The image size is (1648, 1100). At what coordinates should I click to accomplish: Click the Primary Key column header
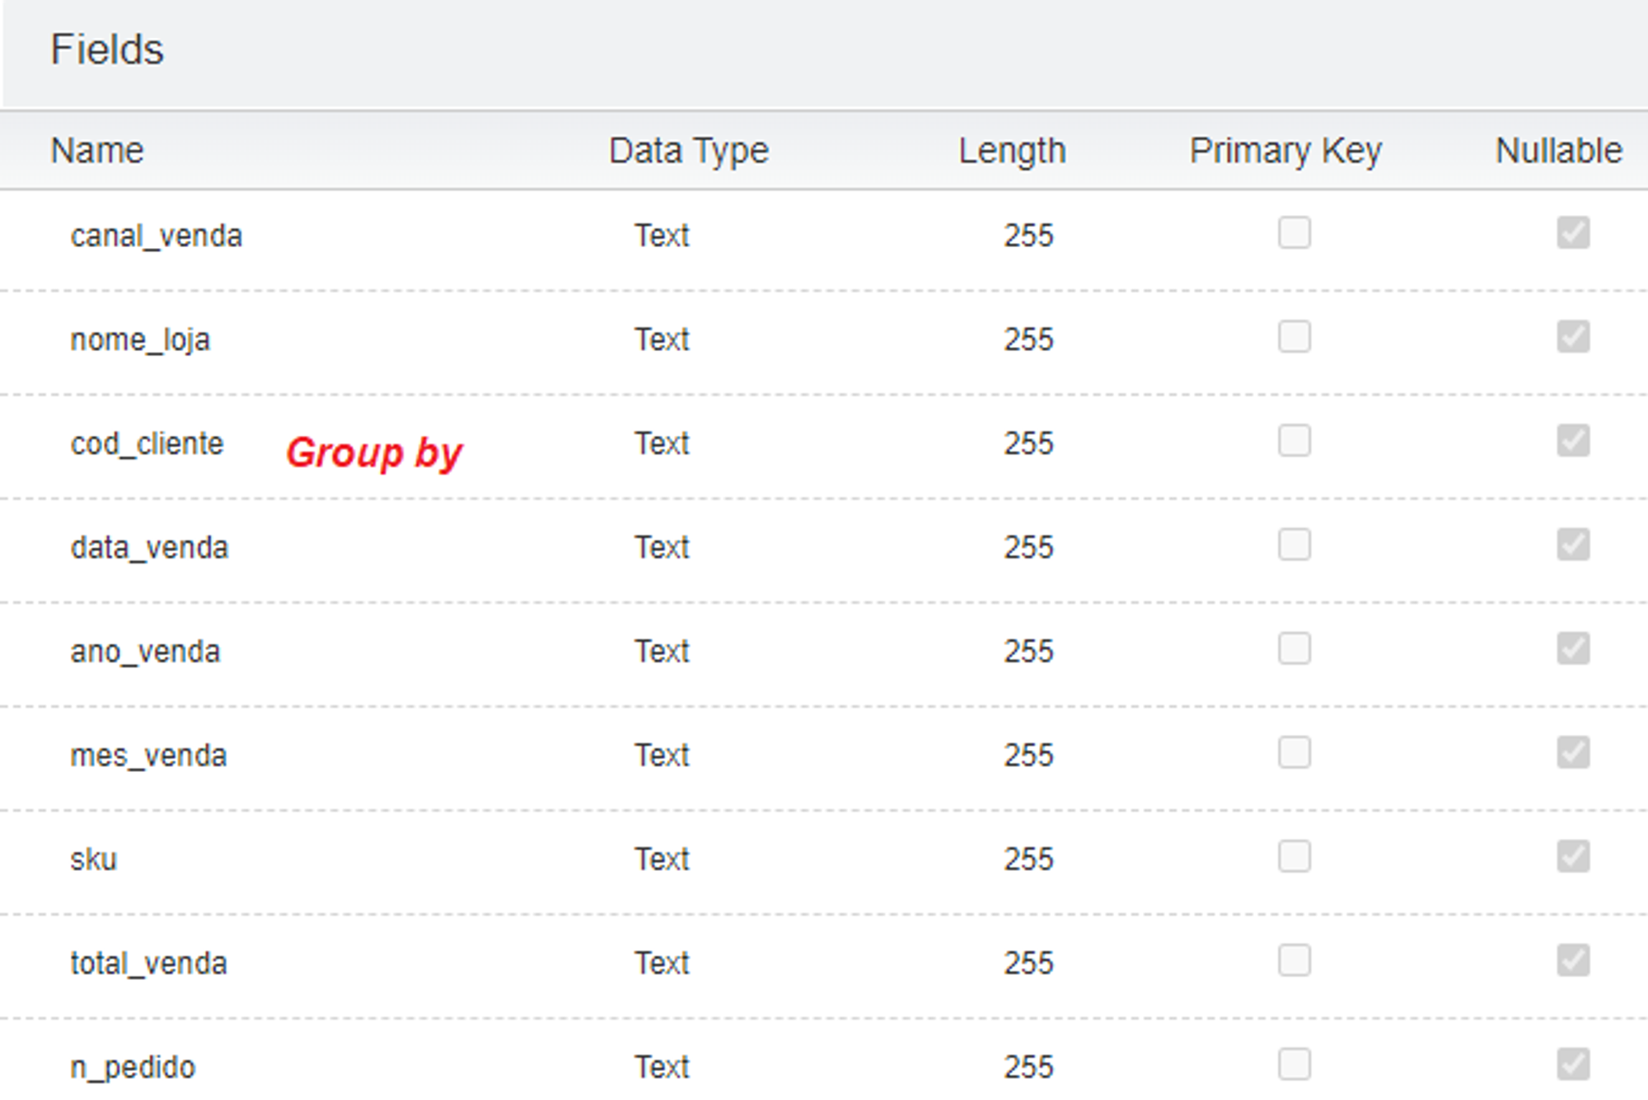coord(1285,151)
